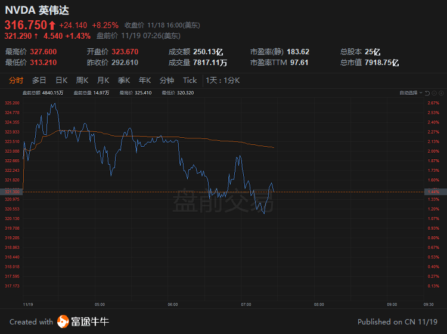Click the 最低价 value 313.210

click(44, 63)
